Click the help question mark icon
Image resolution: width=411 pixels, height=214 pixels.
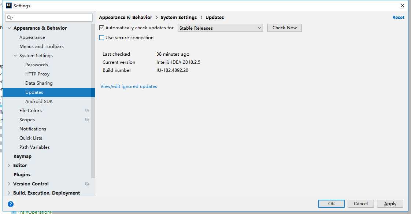pos(11,204)
